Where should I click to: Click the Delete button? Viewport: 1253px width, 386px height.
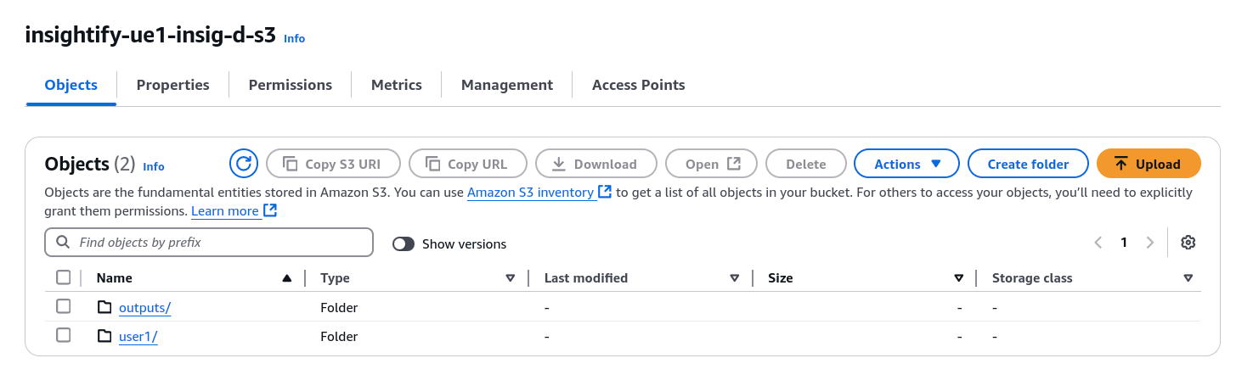pos(806,164)
